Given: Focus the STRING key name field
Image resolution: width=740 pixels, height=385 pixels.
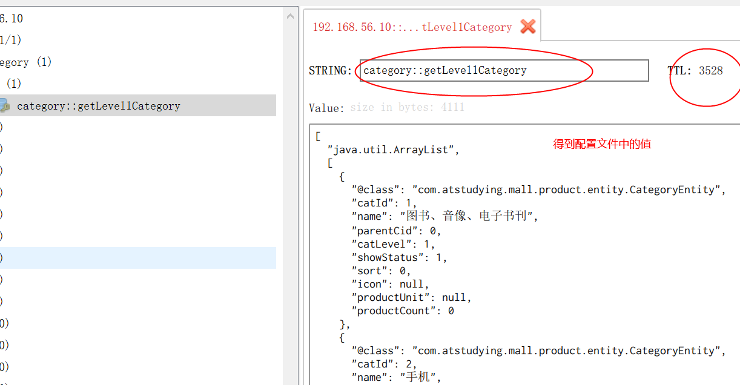Looking at the screenshot, I should click(503, 70).
